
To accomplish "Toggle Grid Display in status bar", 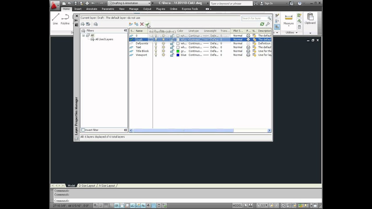I will coord(106,206).
